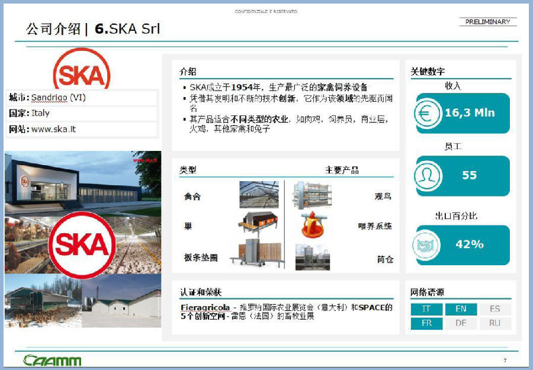
Task: Click the small SKA logo above the city field
Action: click(82, 69)
